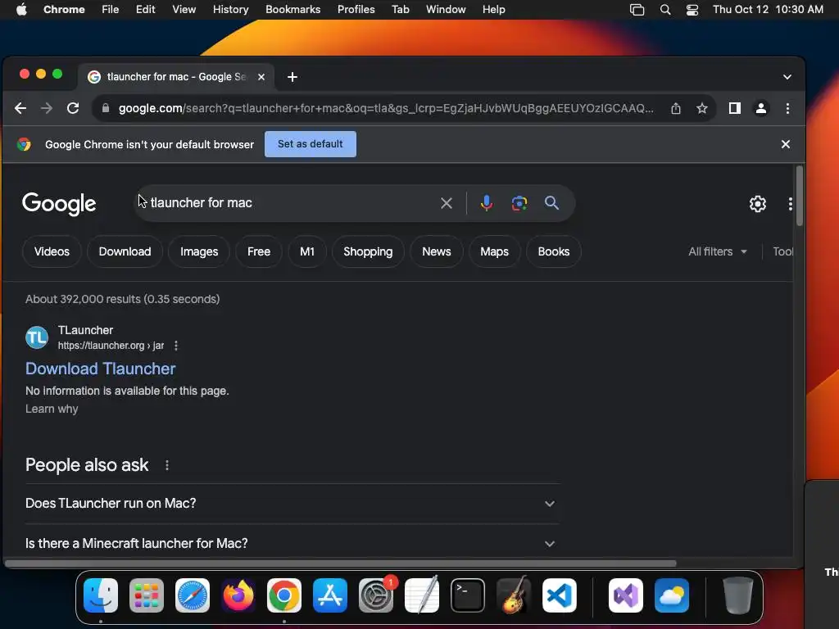
Task: Click the Learn why link
Action: coord(52,410)
